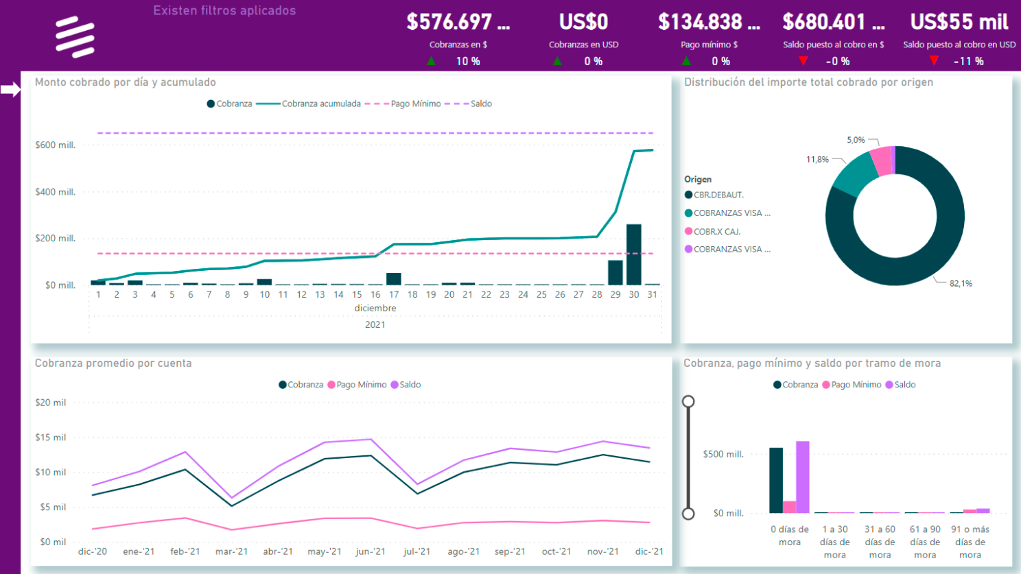Viewport: 1021px width, 574px height.
Task: Select COBR.X CAJ. in Origen legend
Action: point(716,232)
